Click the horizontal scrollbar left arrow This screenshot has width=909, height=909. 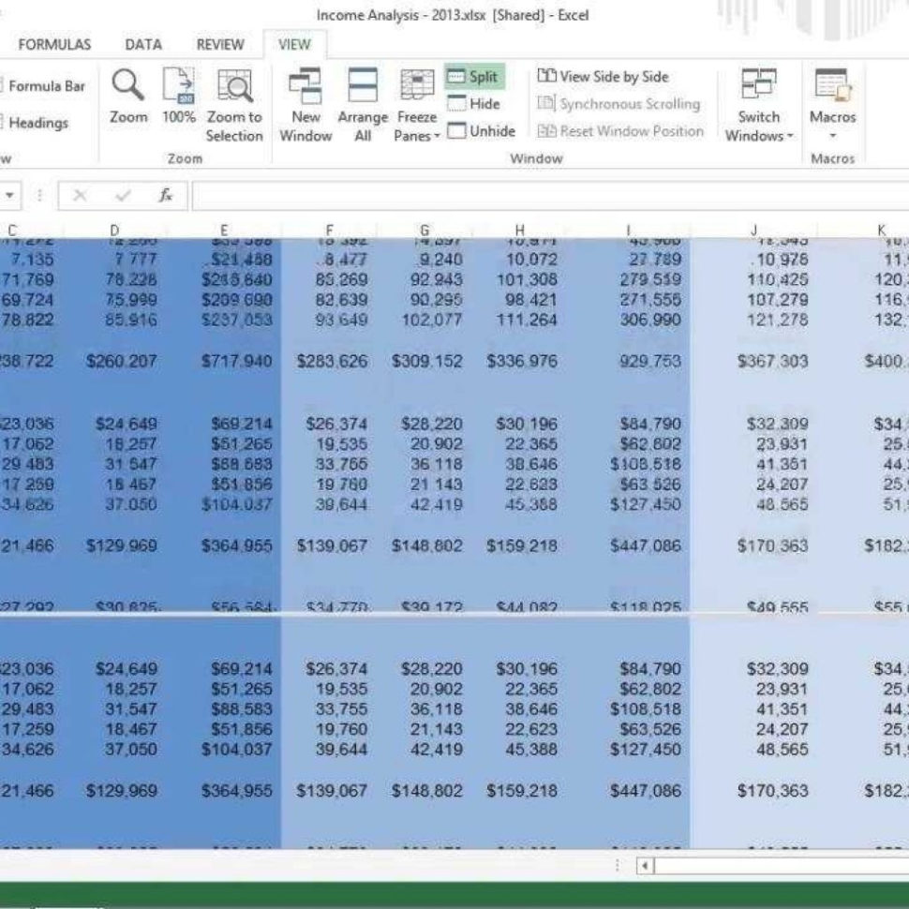644,866
